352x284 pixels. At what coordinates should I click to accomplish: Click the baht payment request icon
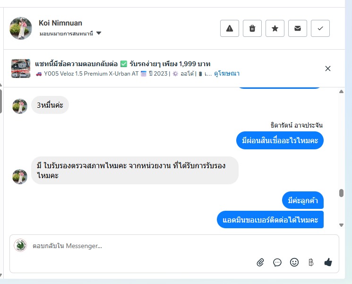coord(311,262)
